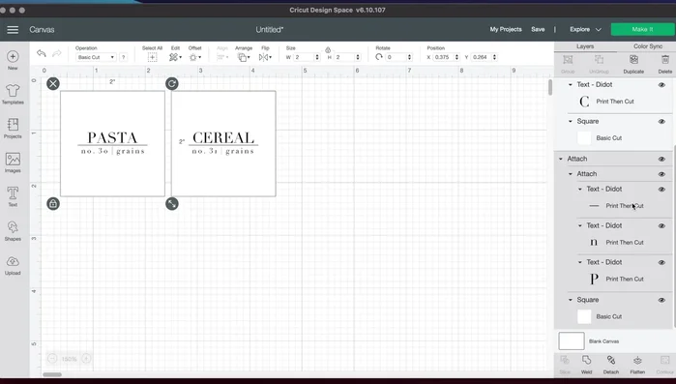Collapse the Text - Didot P layer
Viewport: 676px width, 384px height.
580,262
